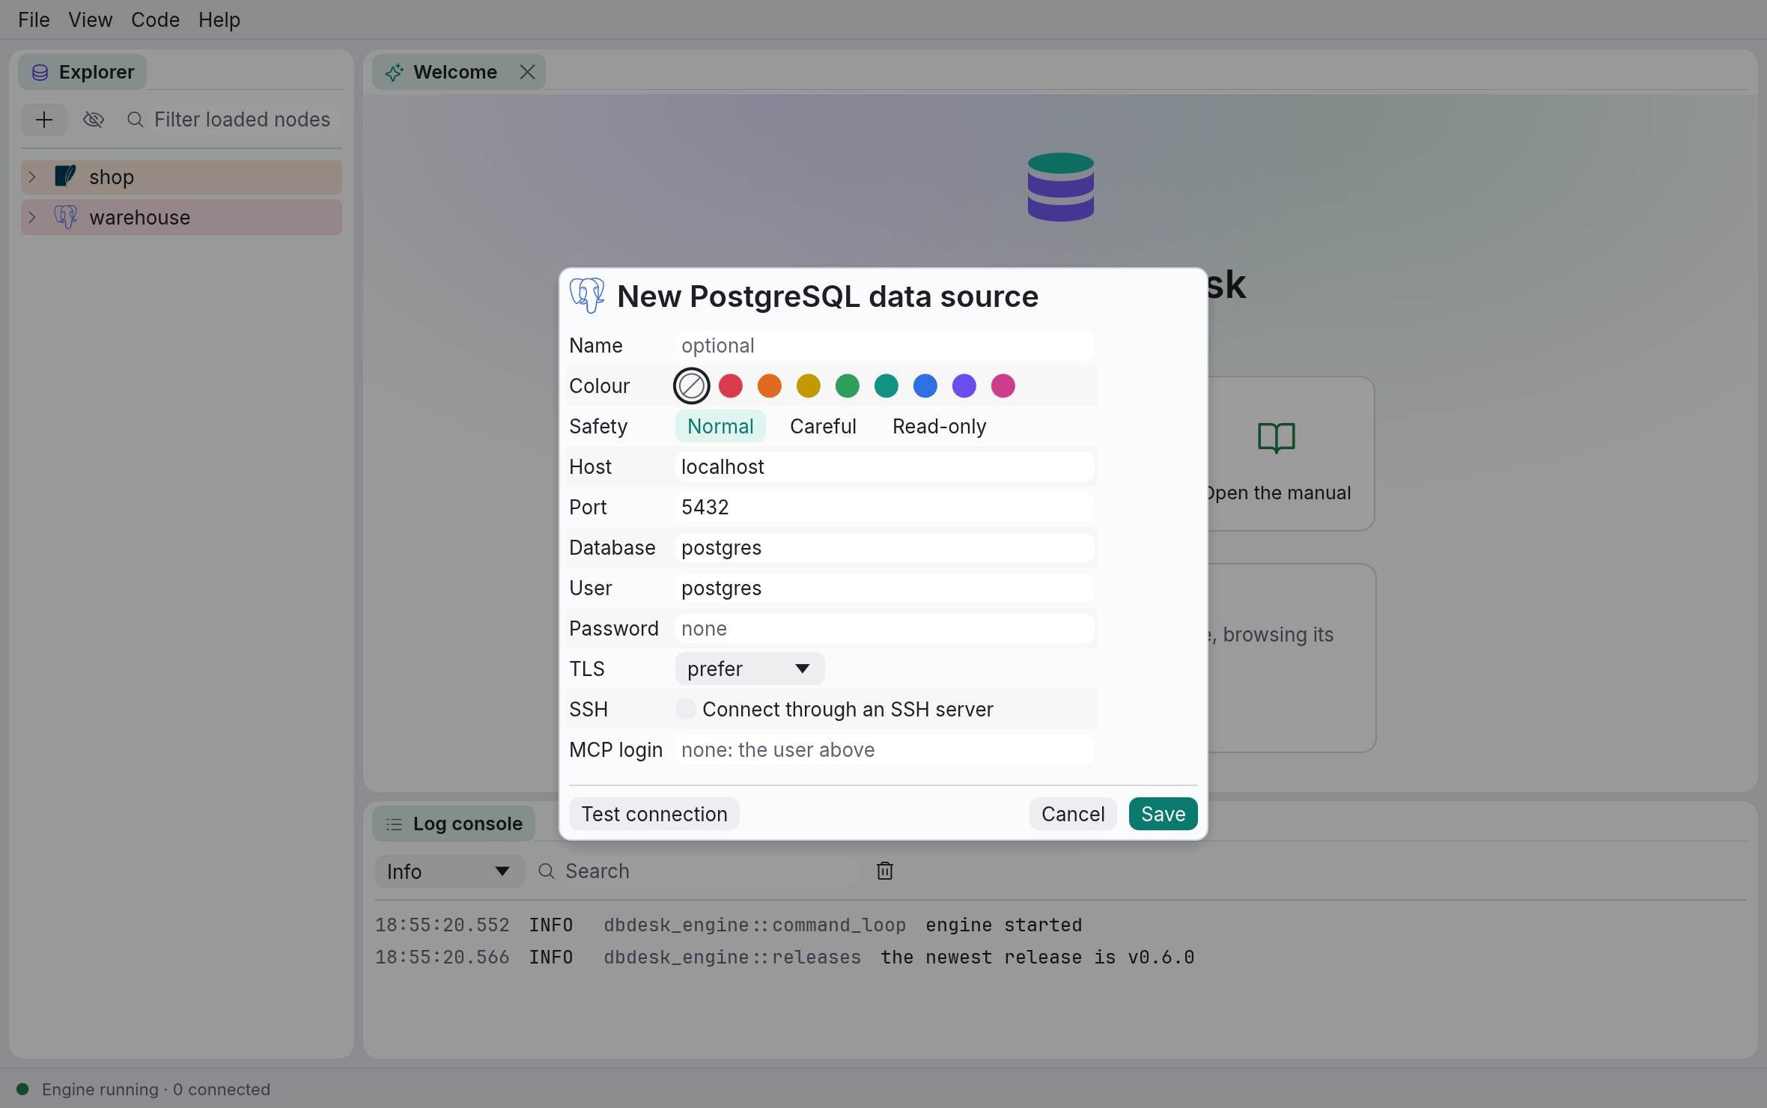Open the Help menu

[x=219, y=19]
